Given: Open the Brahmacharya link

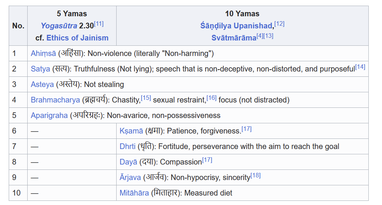Looking at the screenshot, I should point(55,100).
